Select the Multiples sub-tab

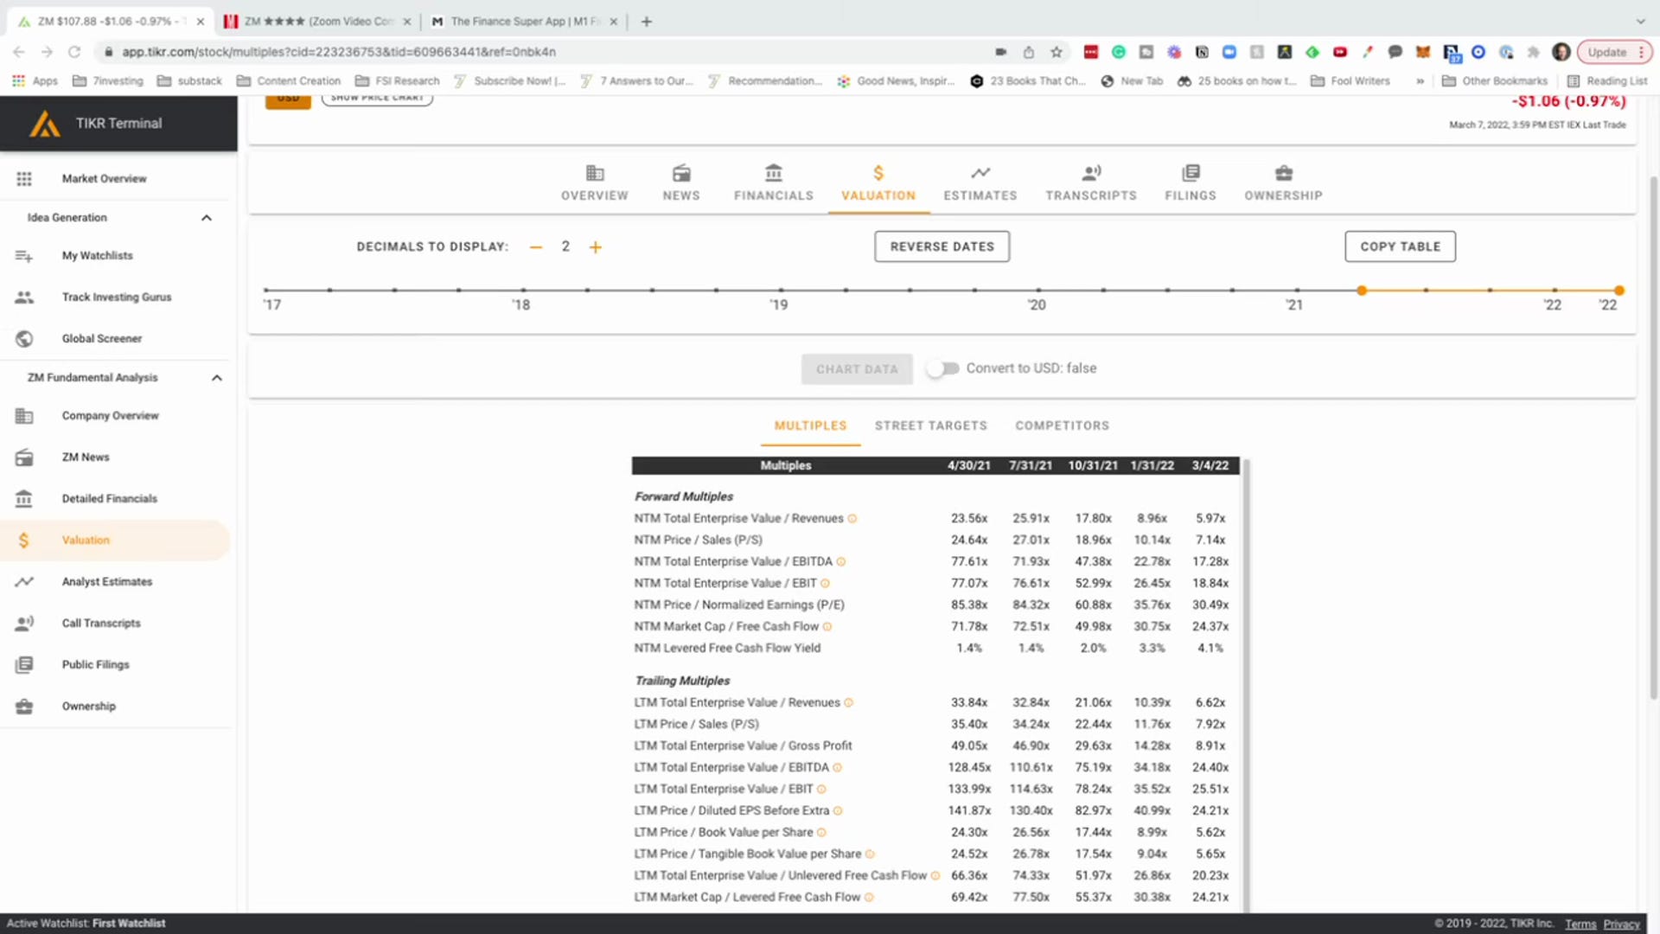[x=811, y=426]
